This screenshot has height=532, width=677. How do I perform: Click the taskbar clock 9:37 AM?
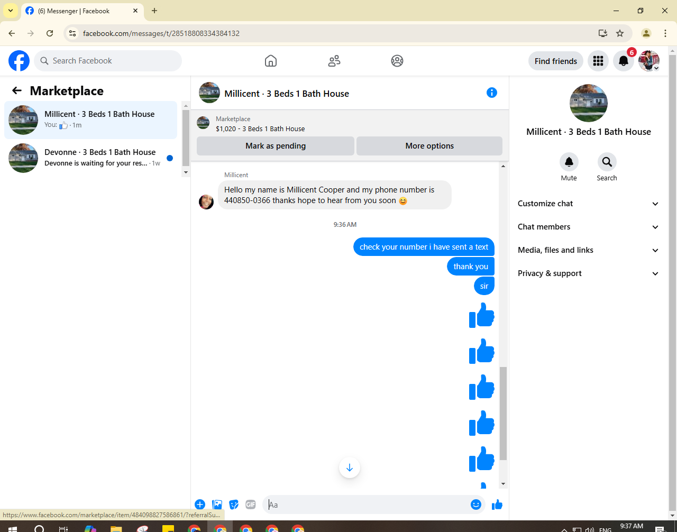coord(632,526)
